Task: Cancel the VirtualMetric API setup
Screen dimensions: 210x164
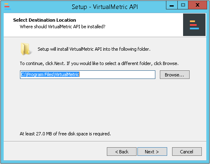Action: tap(187, 151)
